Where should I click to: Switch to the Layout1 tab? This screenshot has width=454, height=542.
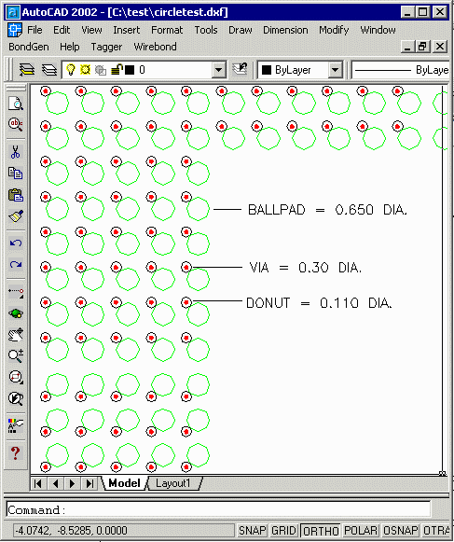tap(173, 483)
